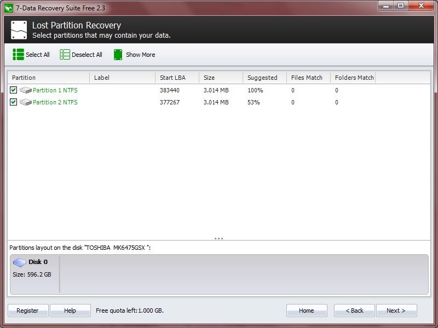Click the Show More icon
This screenshot has width=438, height=328.
tap(117, 55)
